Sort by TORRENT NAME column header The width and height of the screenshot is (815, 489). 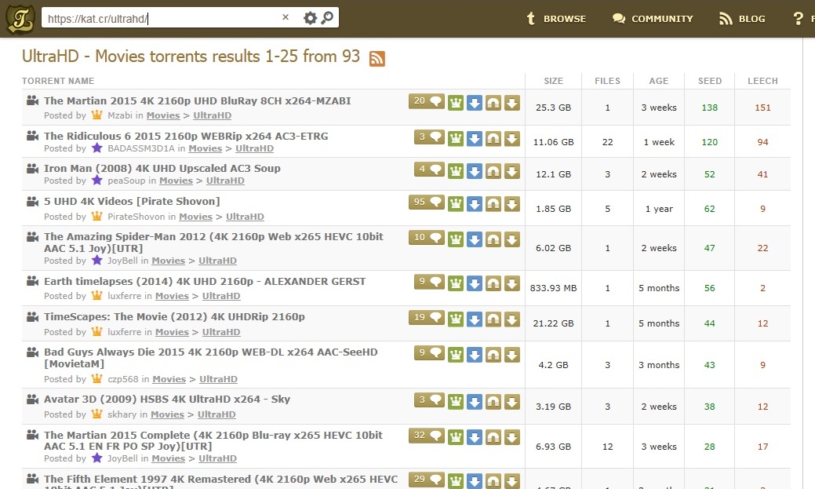tap(58, 81)
